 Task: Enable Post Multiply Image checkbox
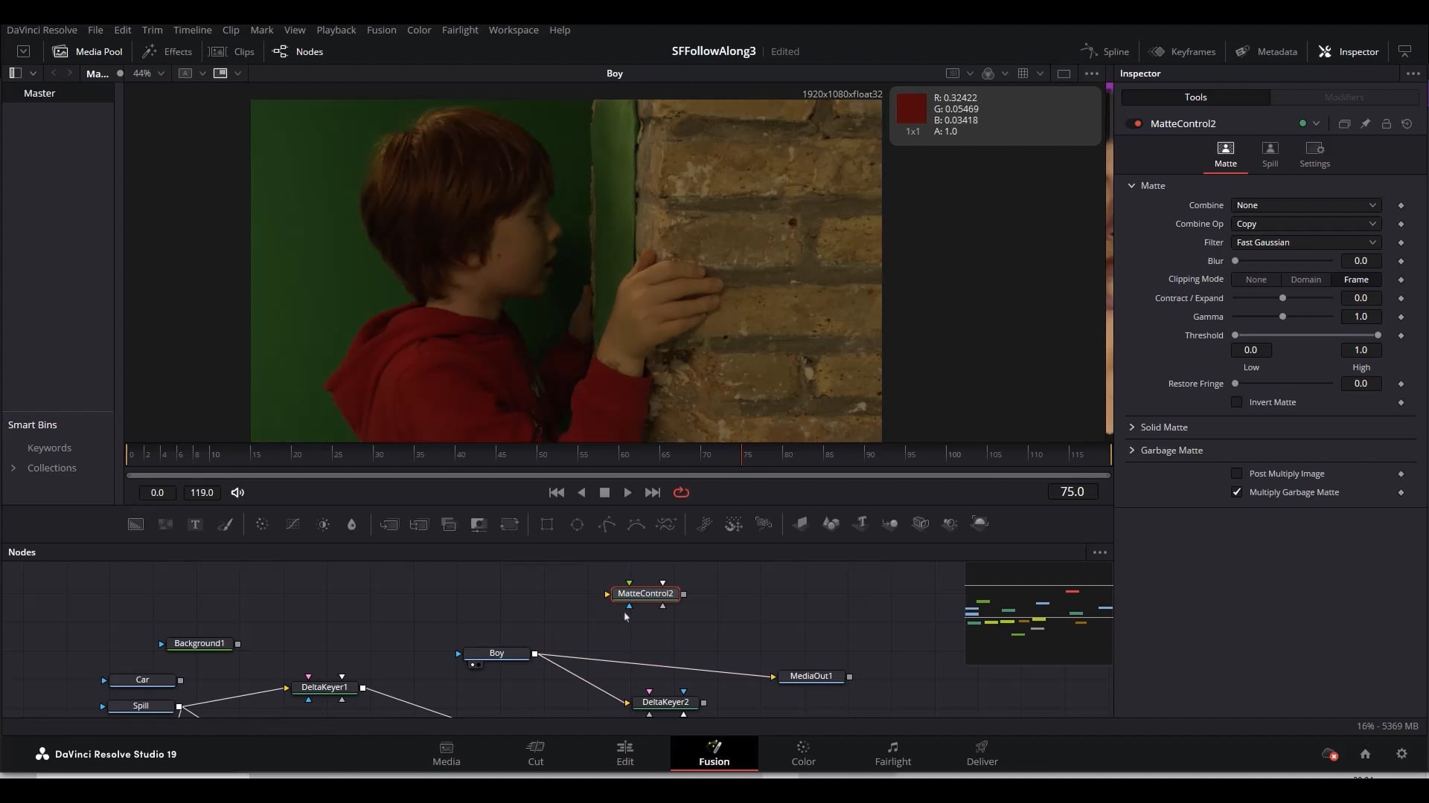tap(1236, 474)
